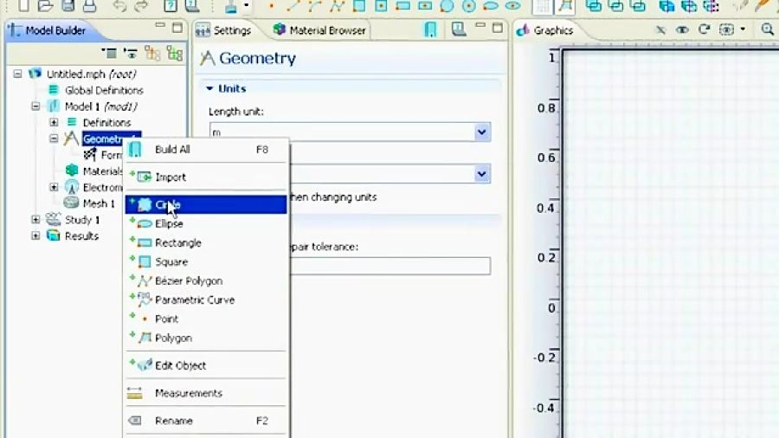This screenshot has width=779, height=438.
Task: Print using the toolbar printer icon
Action: click(x=89, y=6)
